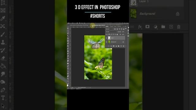Click bottom icon in small collapsed right dock
196x110 pixels.
pyautogui.click(x=128, y=36)
